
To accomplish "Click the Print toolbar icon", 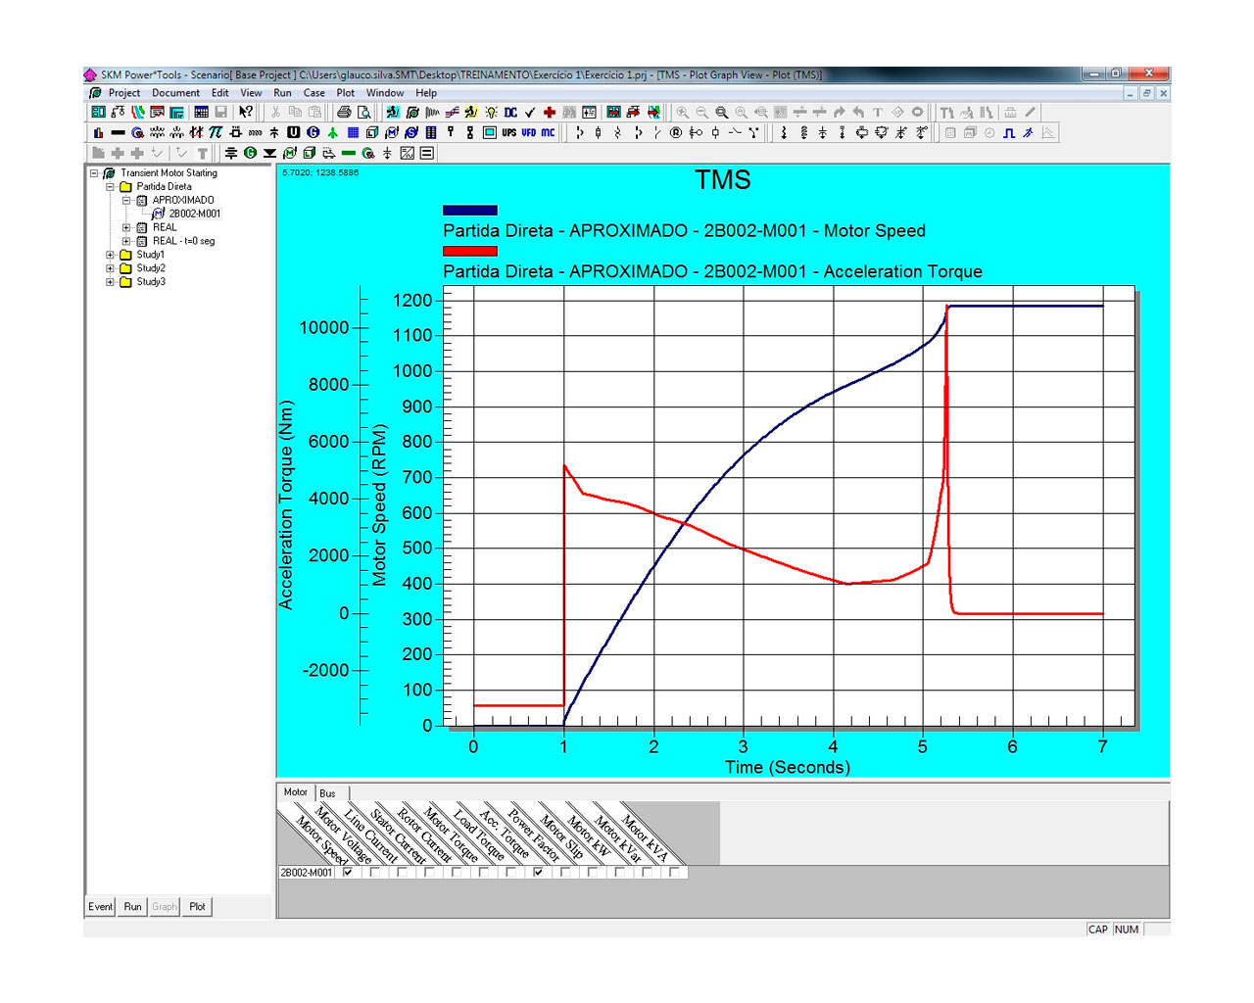I will pyautogui.click(x=344, y=112).
